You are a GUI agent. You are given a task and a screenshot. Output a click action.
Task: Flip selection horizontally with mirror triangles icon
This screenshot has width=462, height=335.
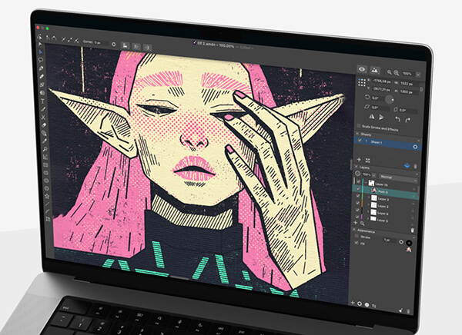[372, 117]
